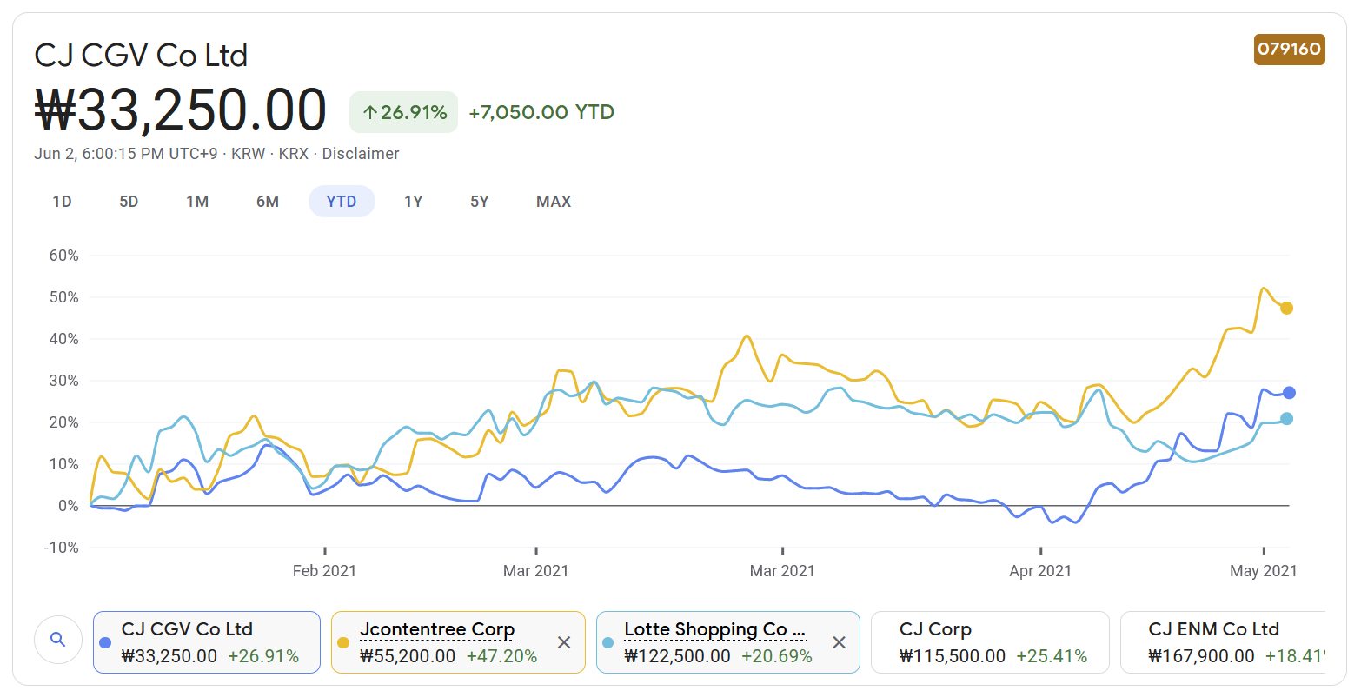Click the 079160 ticker badge
Image resolution: width=1361 pixels, height=691 pixels.
point(1289,50)
